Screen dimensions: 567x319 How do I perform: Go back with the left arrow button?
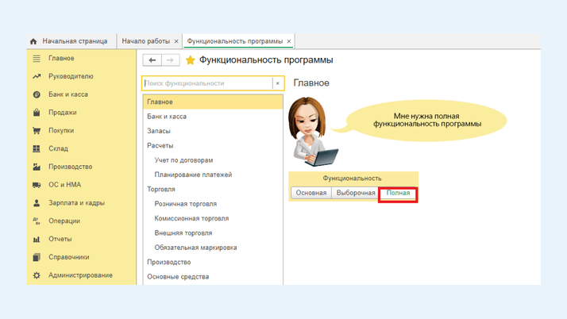coord(152,60)
